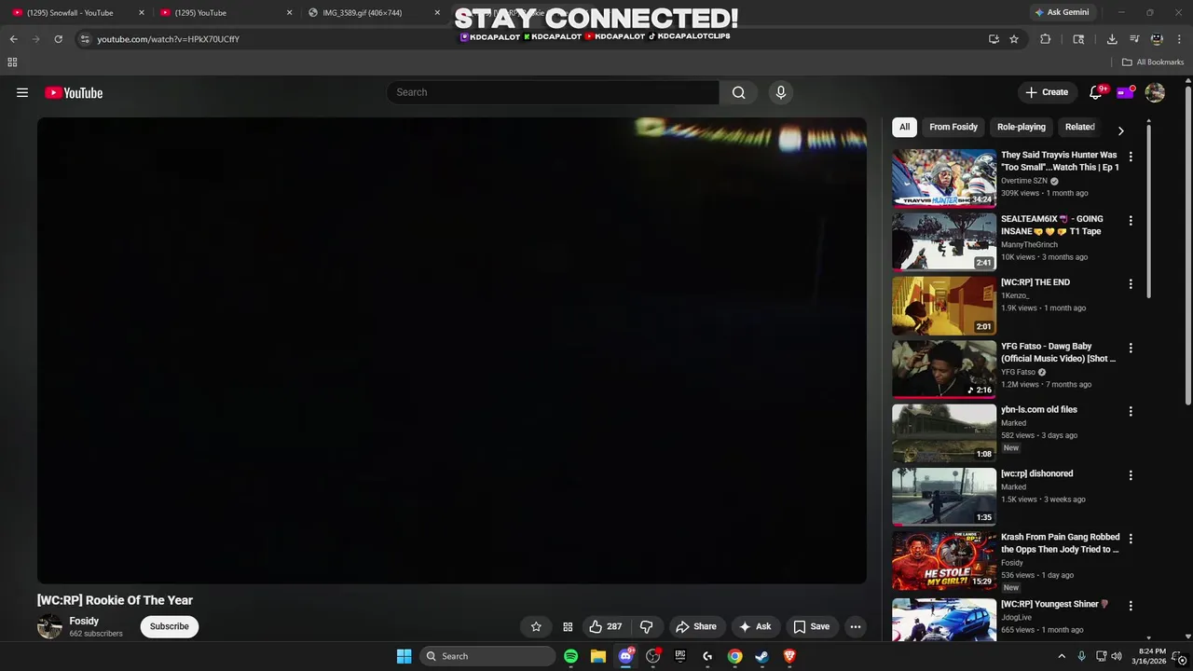
Task: Open more actions for Travis Hunter video
Action: [x=1131, y=157]
